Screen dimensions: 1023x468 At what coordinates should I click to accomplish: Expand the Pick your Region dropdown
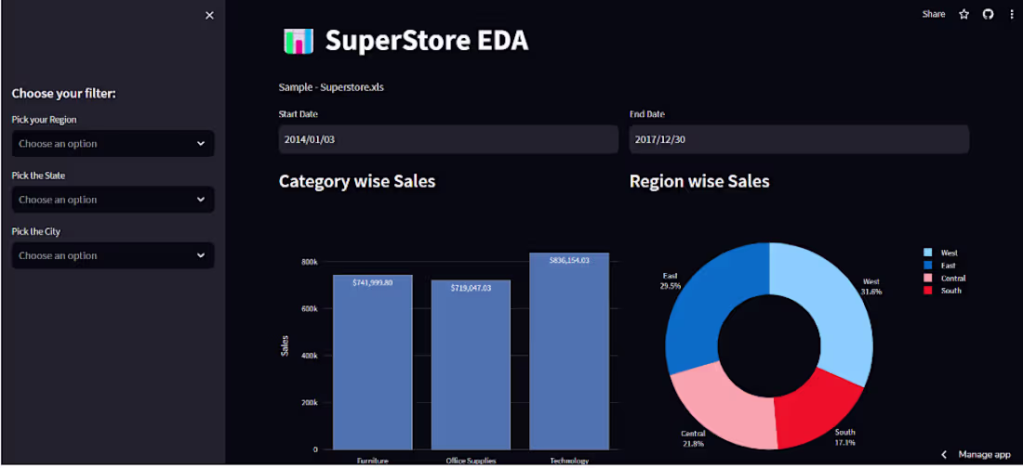(113, 144)
